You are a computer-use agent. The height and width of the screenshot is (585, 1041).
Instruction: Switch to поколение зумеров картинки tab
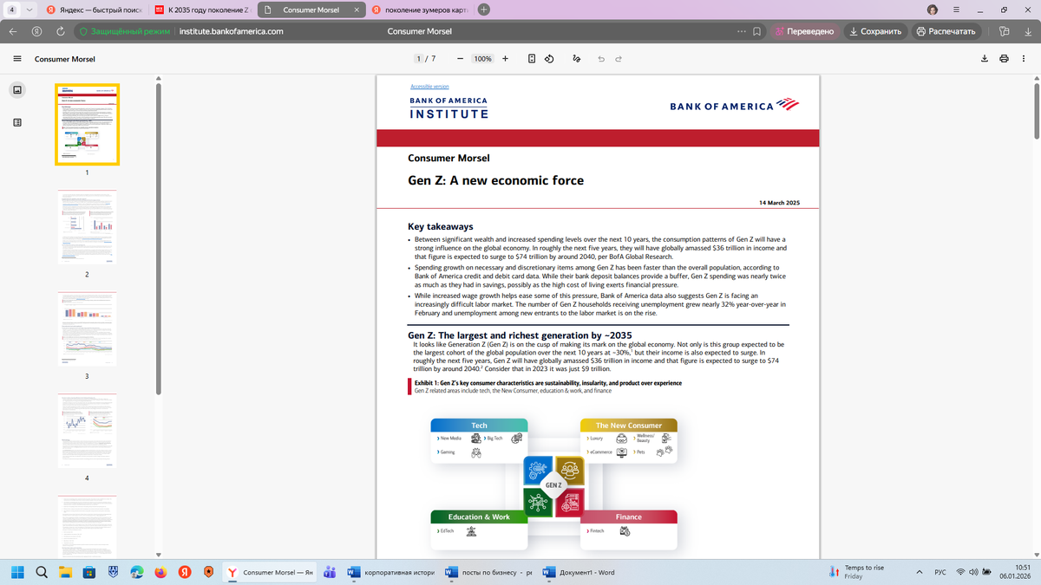pyautogui.click(x=419, y=10)
